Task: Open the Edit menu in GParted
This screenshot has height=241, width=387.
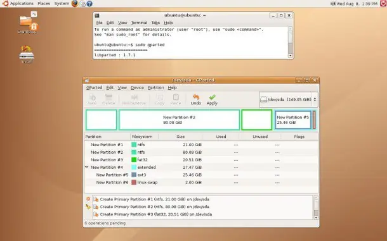Action: click(x=110, y=88)
